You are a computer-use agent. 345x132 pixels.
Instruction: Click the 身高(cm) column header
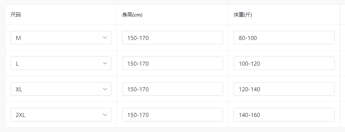point(132,15)
